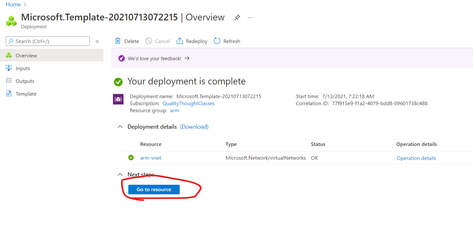
Task: Focus the Search (Ctrl+/) field
Action: point(48,41)
